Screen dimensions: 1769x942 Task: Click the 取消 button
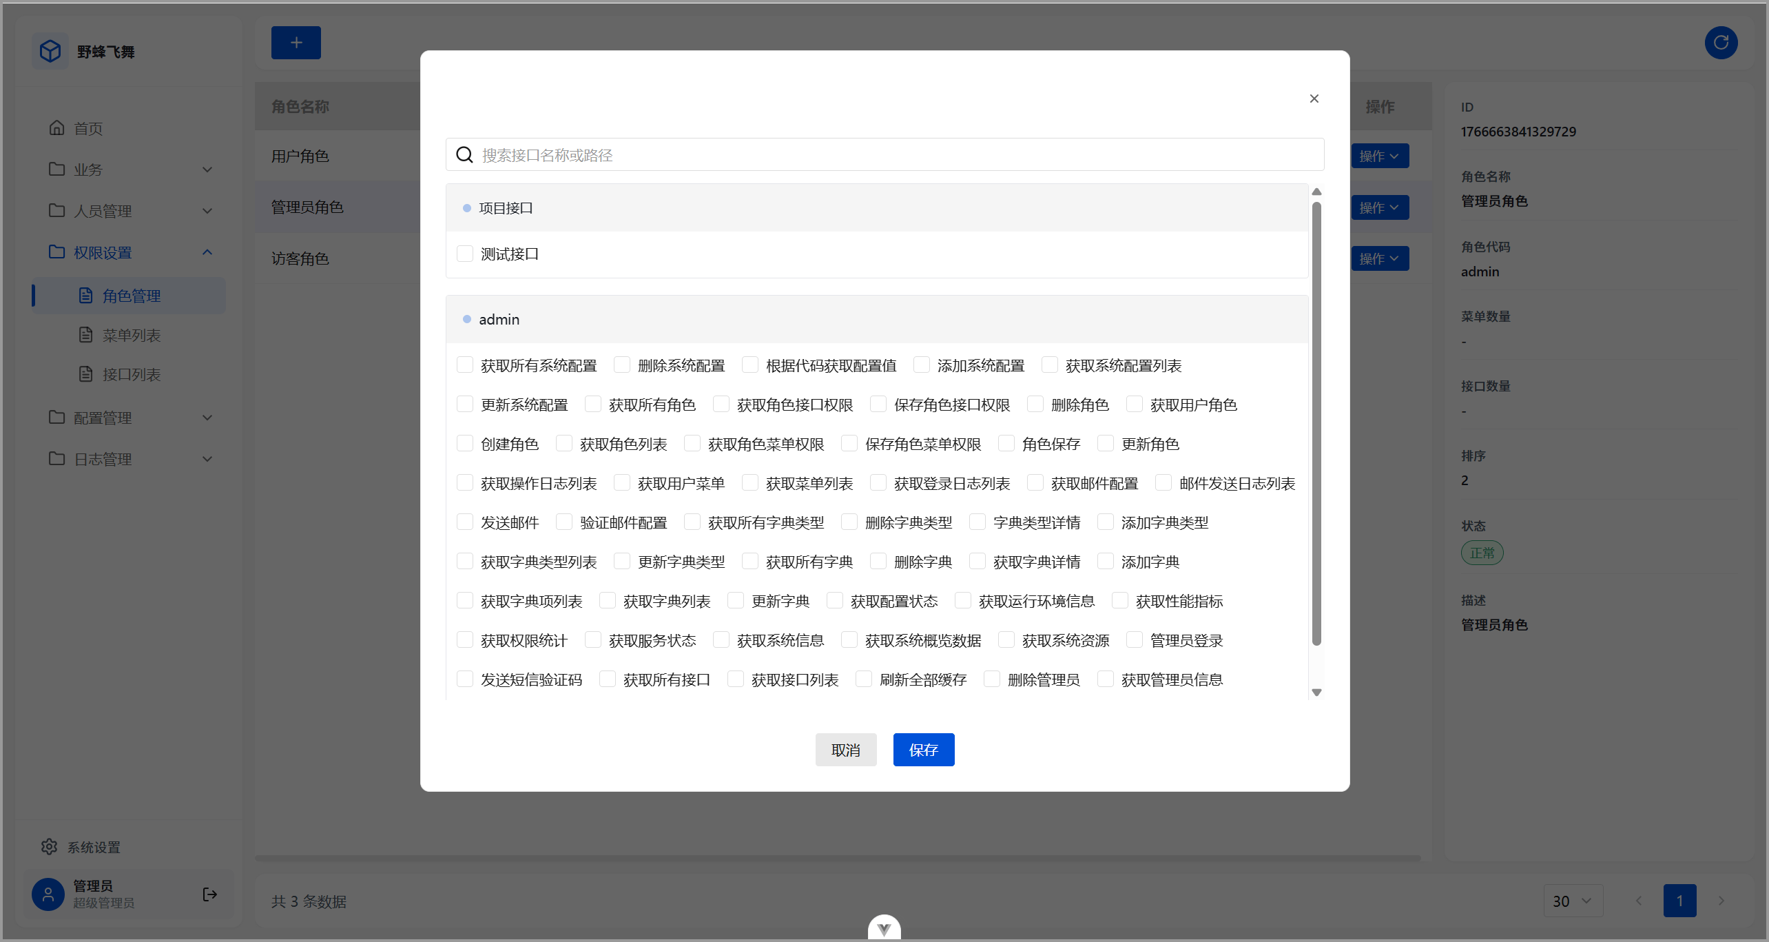tap(846, 750)
